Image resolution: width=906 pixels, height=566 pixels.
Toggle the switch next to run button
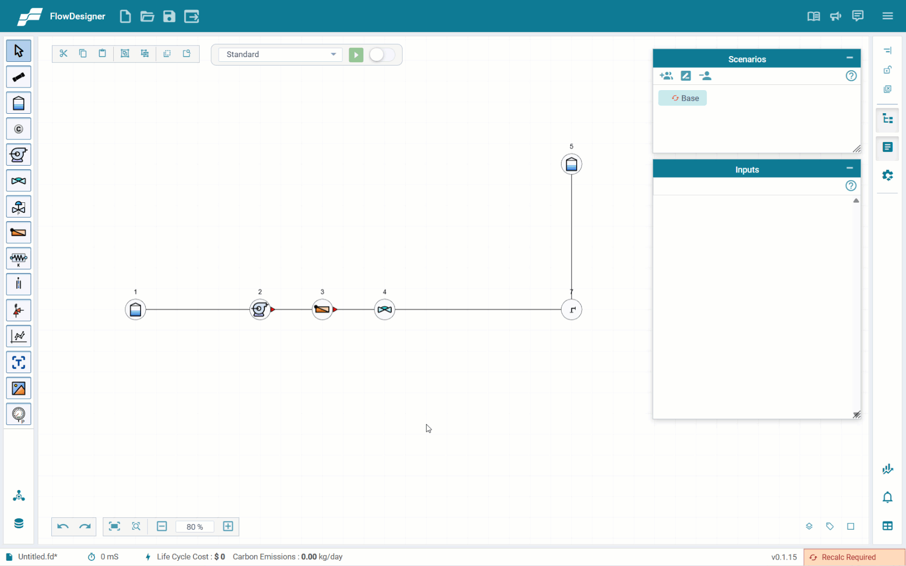(382, 55)
